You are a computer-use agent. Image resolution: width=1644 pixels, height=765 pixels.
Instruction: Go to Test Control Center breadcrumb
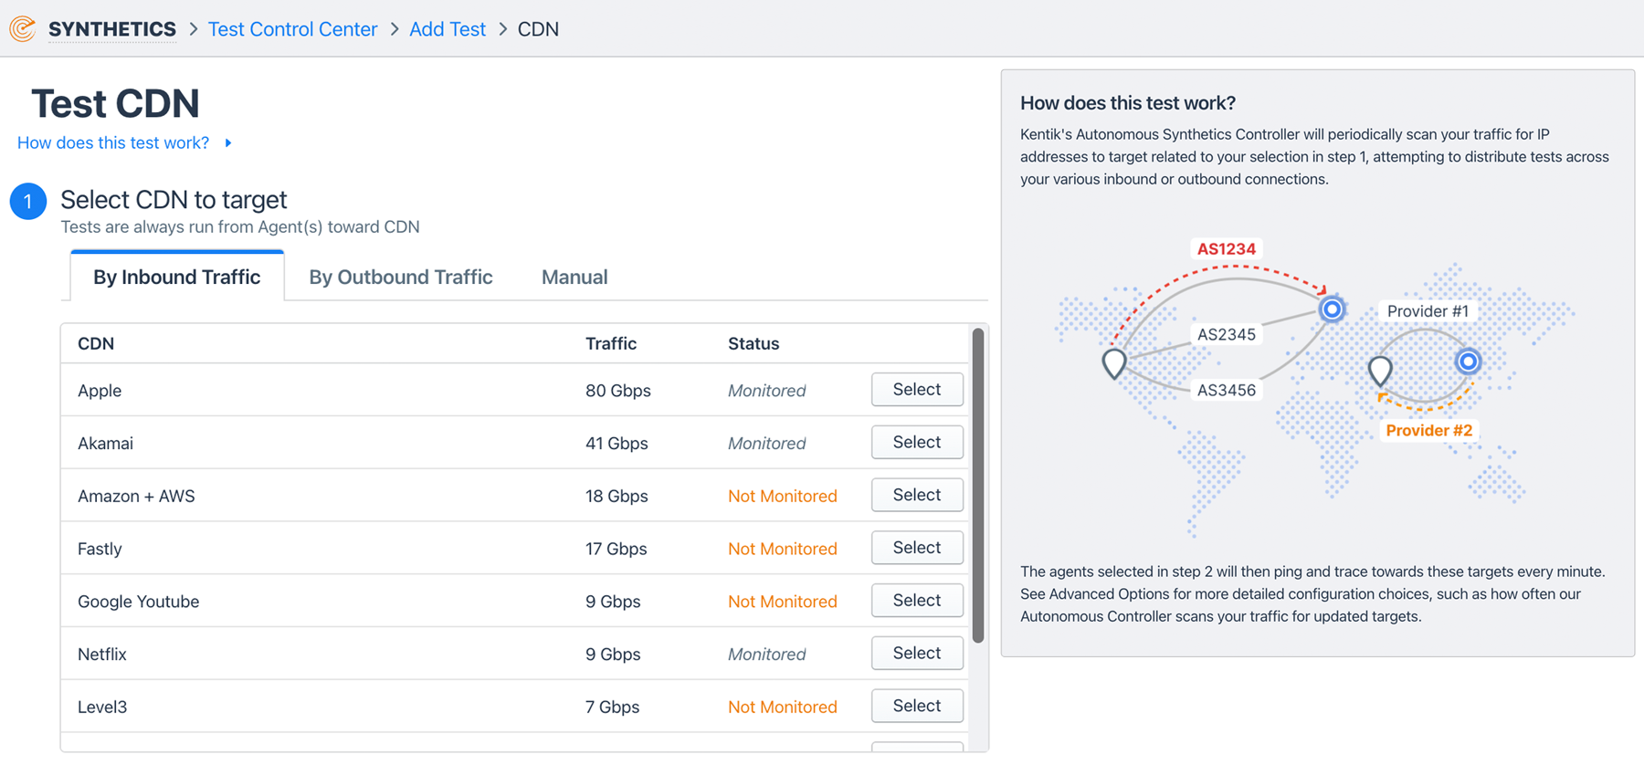tap(292, 29)
